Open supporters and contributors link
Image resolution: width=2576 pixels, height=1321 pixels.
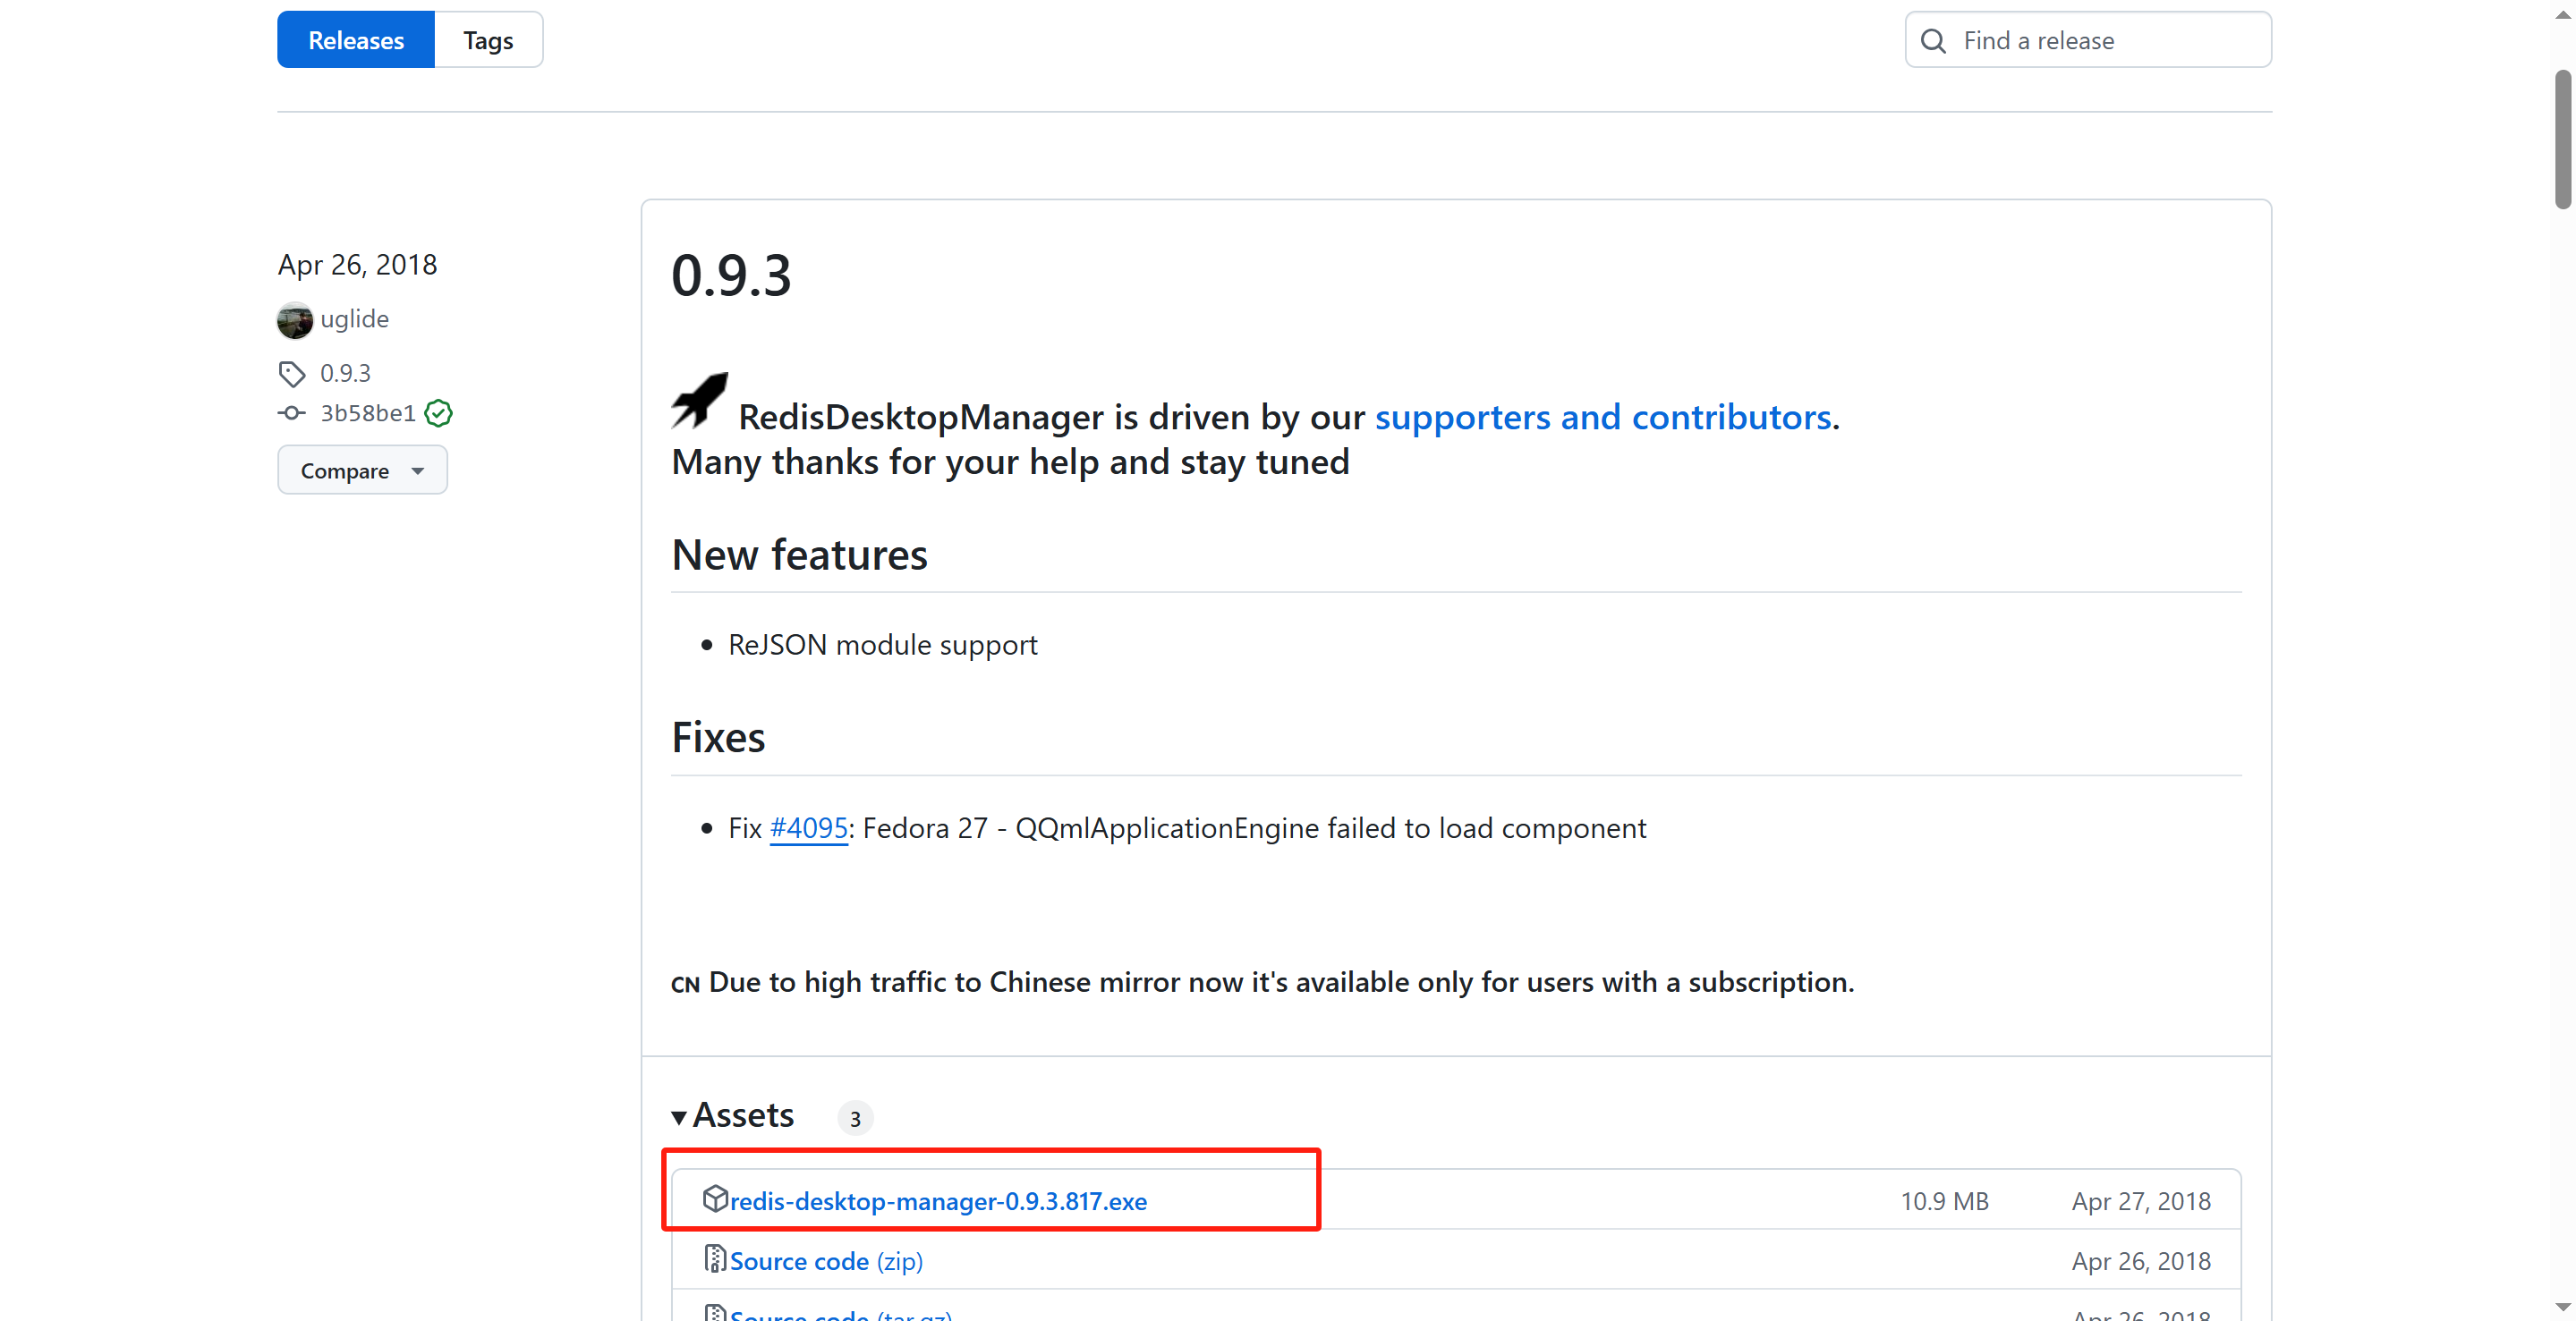tap(1603, 418)
